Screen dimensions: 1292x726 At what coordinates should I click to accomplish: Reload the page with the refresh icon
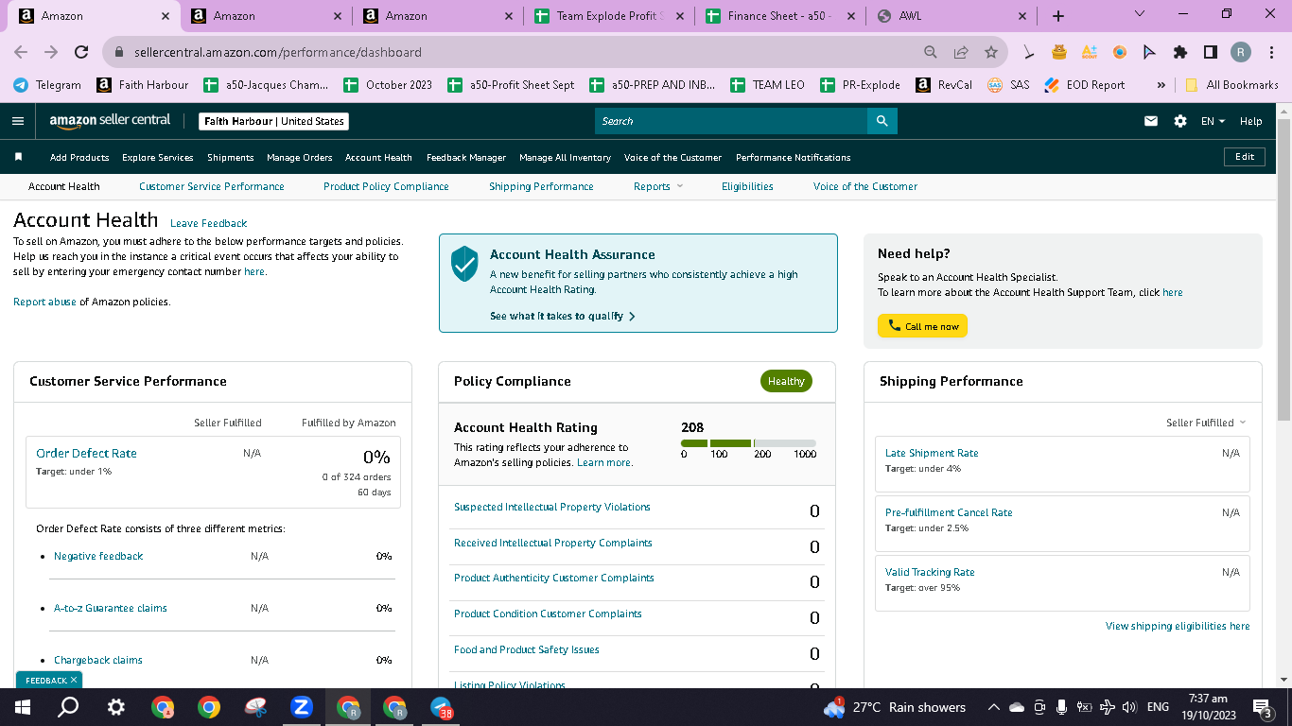(81, 52)
